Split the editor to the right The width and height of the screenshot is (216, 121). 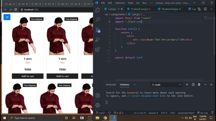coord(205,9)
